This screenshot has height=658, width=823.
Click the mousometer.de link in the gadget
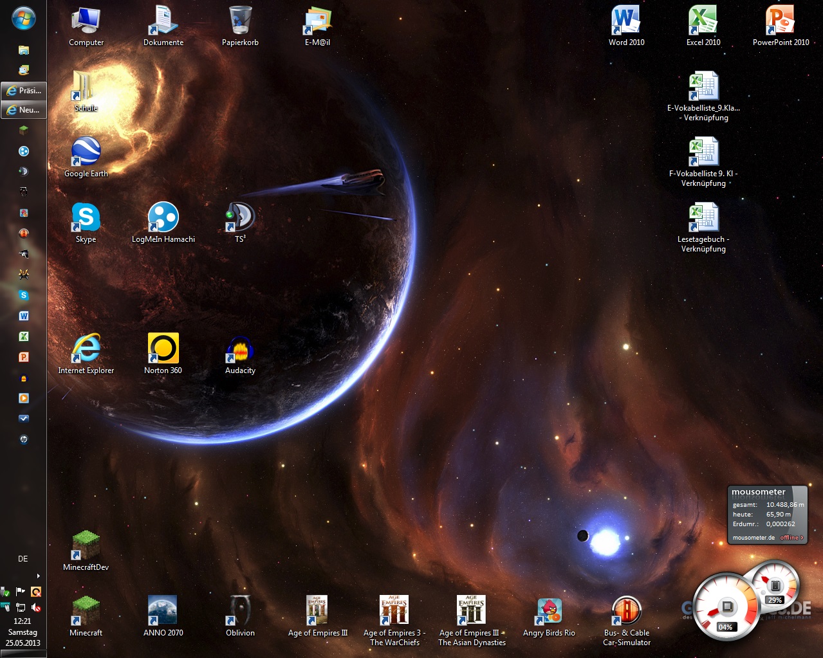click(x=754, y=538)
